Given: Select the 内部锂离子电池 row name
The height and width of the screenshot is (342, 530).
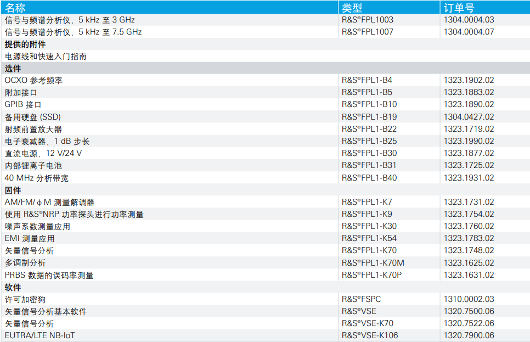Looking at the screenshot, I should point(33,166).
